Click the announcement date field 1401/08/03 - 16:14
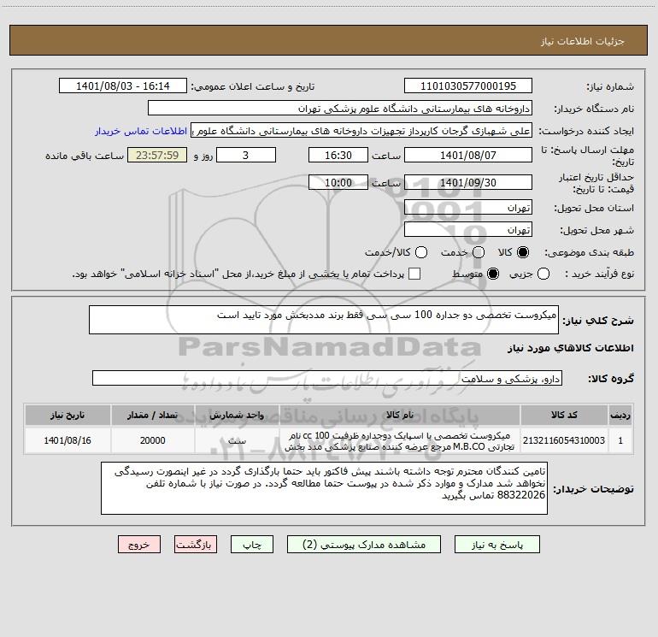Screen dimensions: 658x637 (123, 86)
